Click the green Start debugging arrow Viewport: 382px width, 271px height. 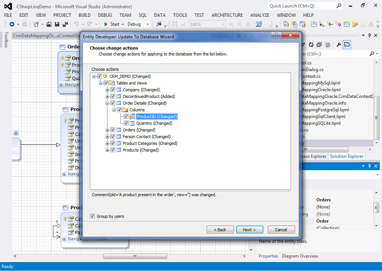(106, 24)
